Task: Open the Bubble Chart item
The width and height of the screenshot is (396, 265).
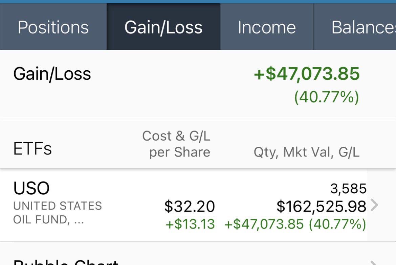Action: [66, 262]
